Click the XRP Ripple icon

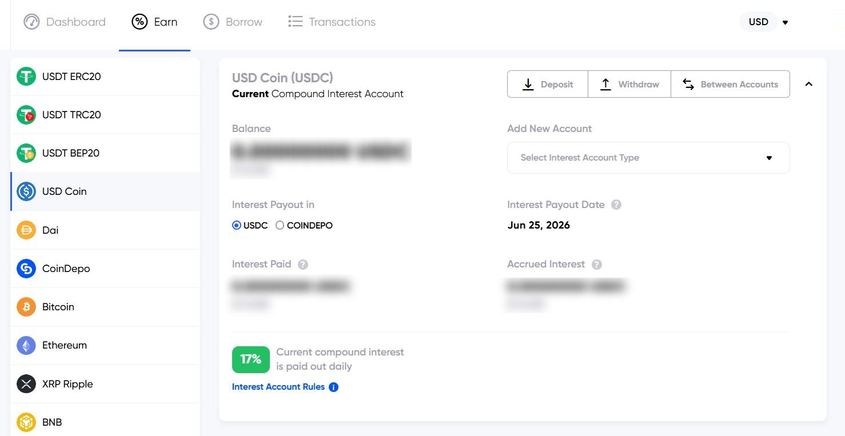click(26, 384)
